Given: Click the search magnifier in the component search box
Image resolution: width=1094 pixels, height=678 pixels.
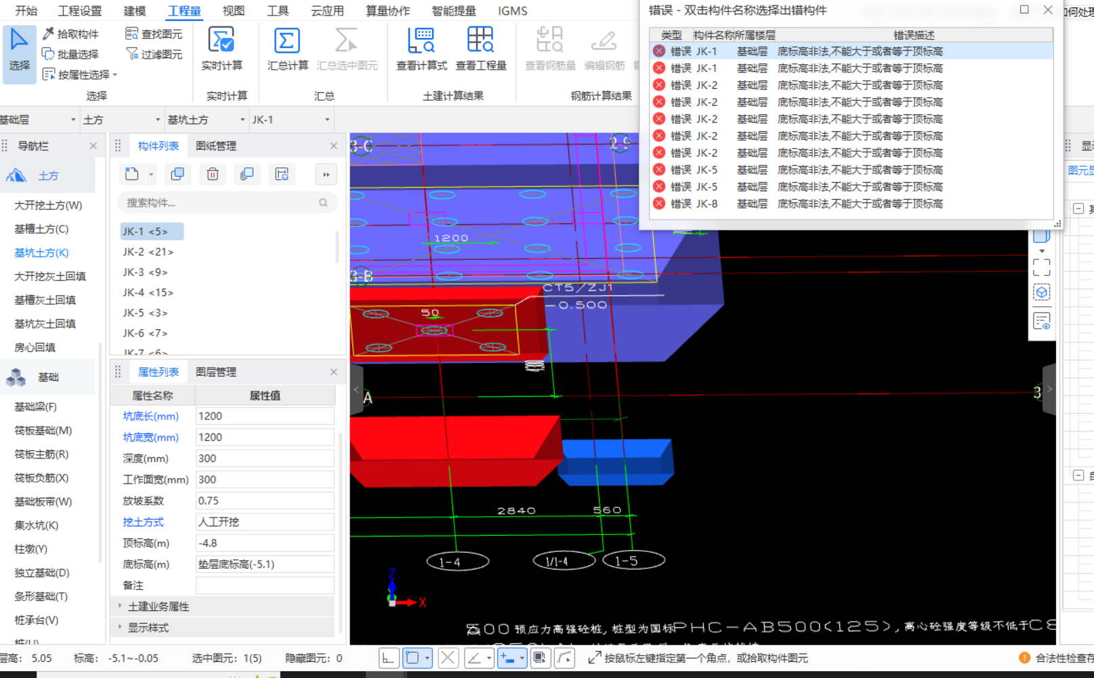Looking at the screenshot, I should tap(323, 203).
